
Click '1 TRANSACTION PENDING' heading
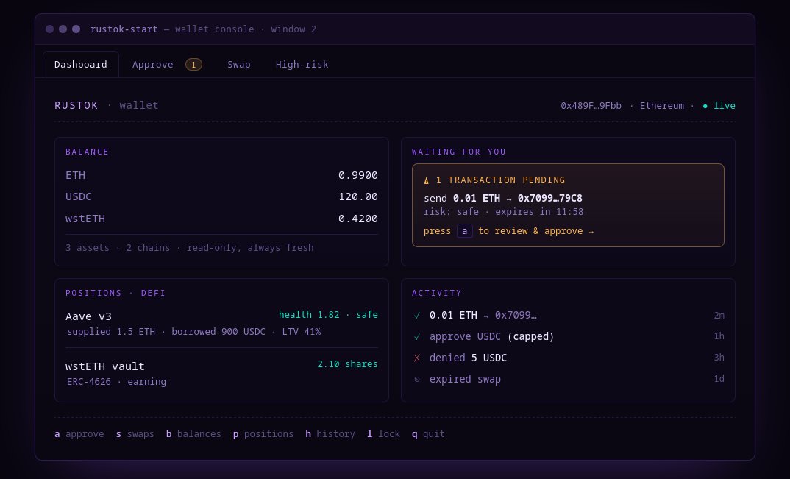[500, 180]
